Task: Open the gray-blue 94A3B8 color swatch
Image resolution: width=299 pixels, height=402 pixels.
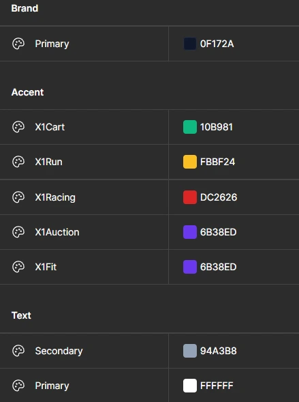Action: 190,351
